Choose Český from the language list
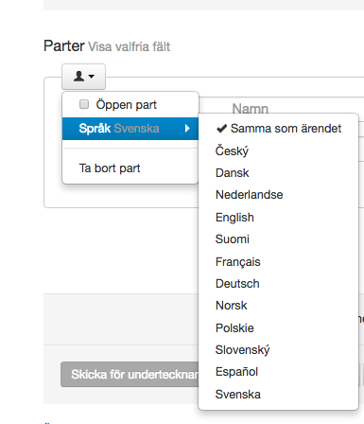Viewport: 364px width, 424px height. pyautogui.click(x=279, y=150)
